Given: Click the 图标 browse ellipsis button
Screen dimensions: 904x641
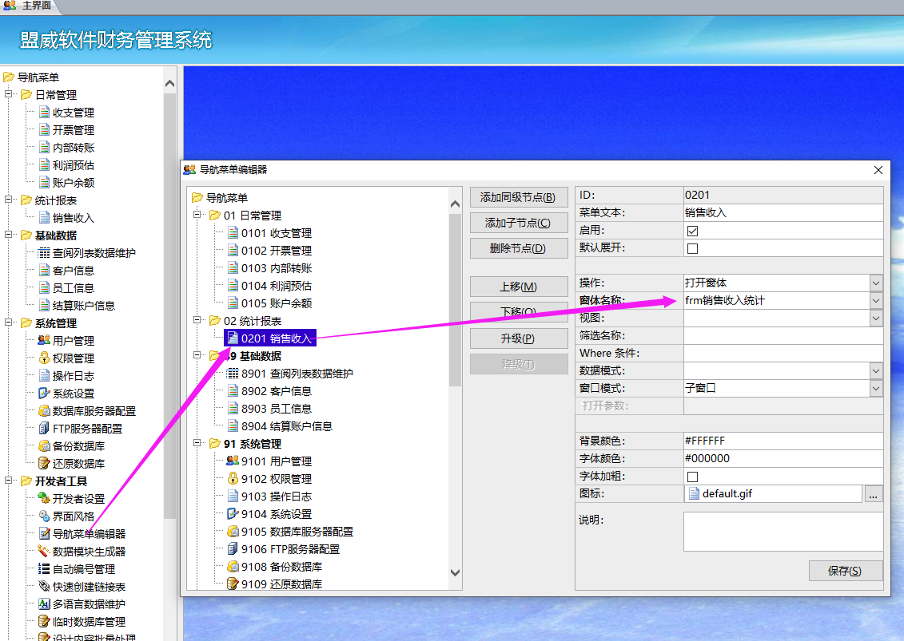Looking at the screenshot, I should 874,494.
